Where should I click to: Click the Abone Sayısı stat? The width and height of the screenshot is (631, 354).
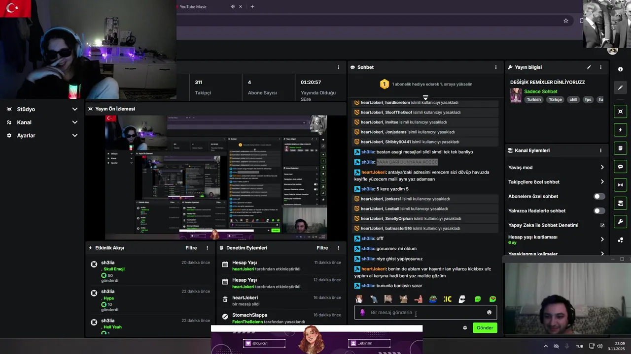(x=262, y=88)
